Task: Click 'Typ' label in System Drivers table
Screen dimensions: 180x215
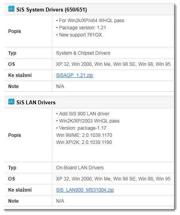Action: click(x=12, y=53)
